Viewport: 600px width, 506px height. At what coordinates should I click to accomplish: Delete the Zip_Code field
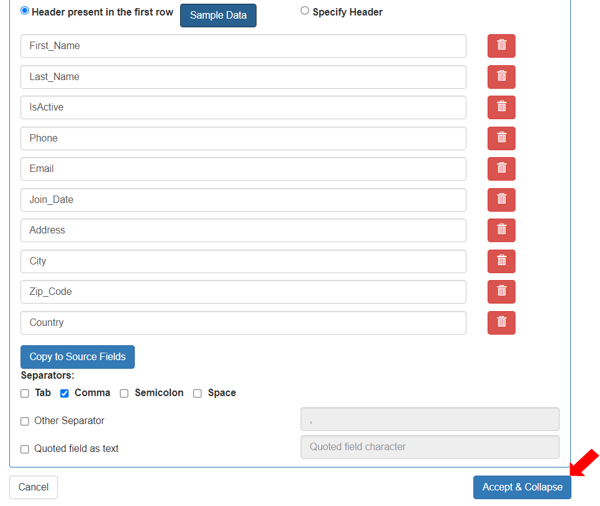tap(501, 292)
